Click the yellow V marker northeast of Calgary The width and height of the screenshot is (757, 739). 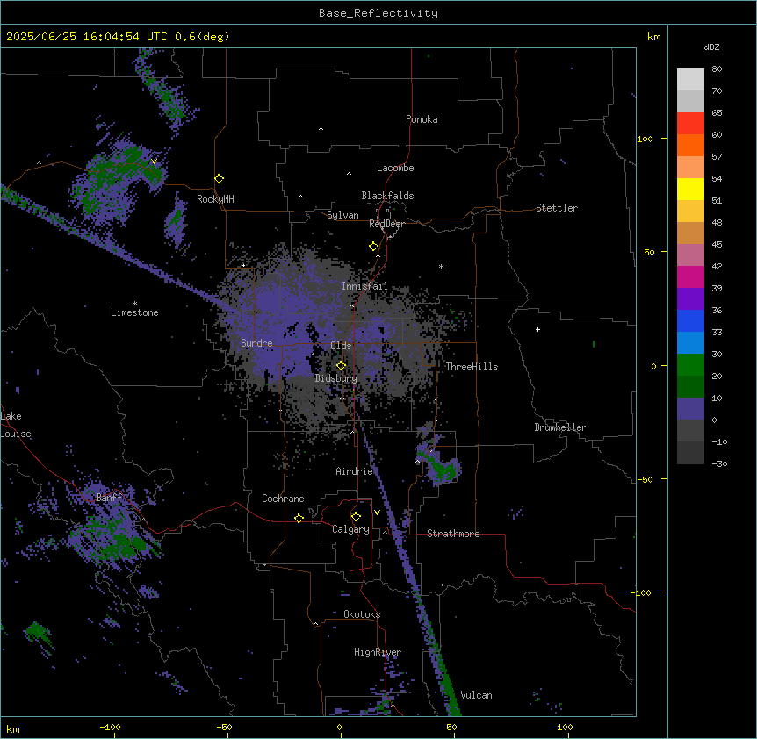377,513
